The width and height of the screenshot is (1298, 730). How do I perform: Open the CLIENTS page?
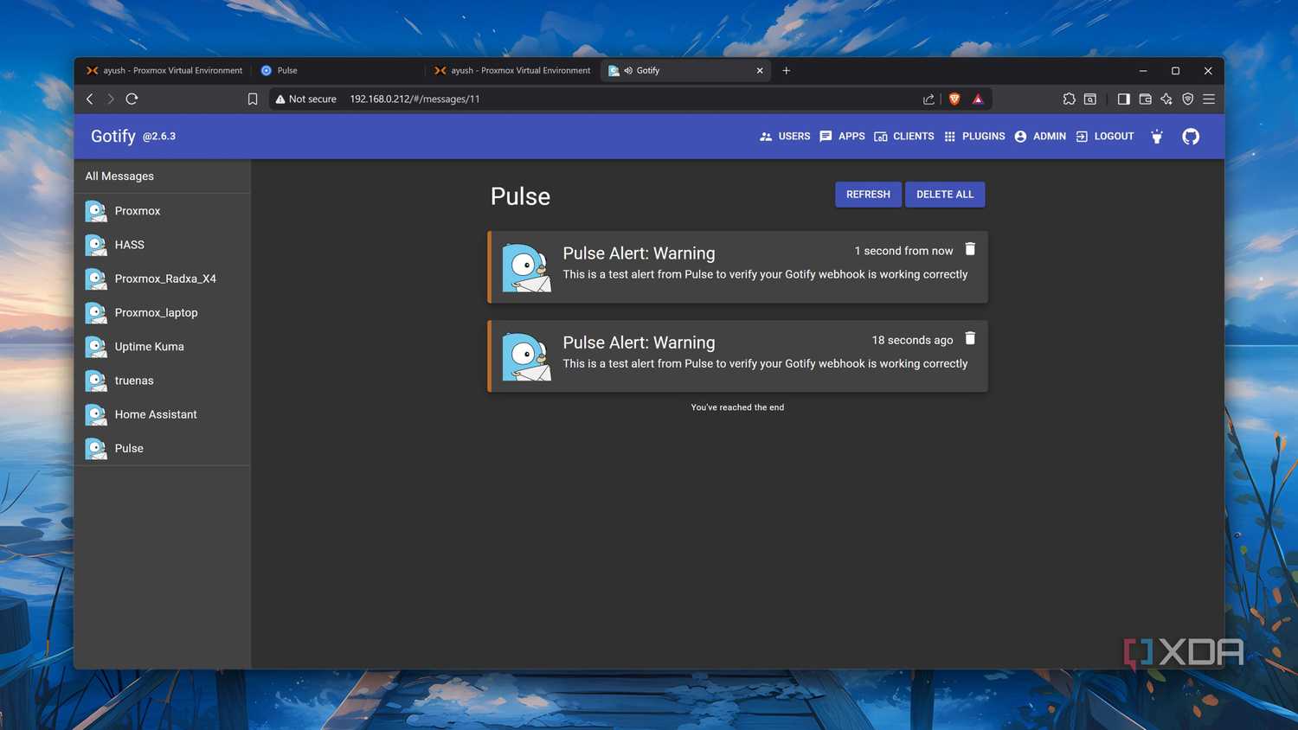pos(904,137)
